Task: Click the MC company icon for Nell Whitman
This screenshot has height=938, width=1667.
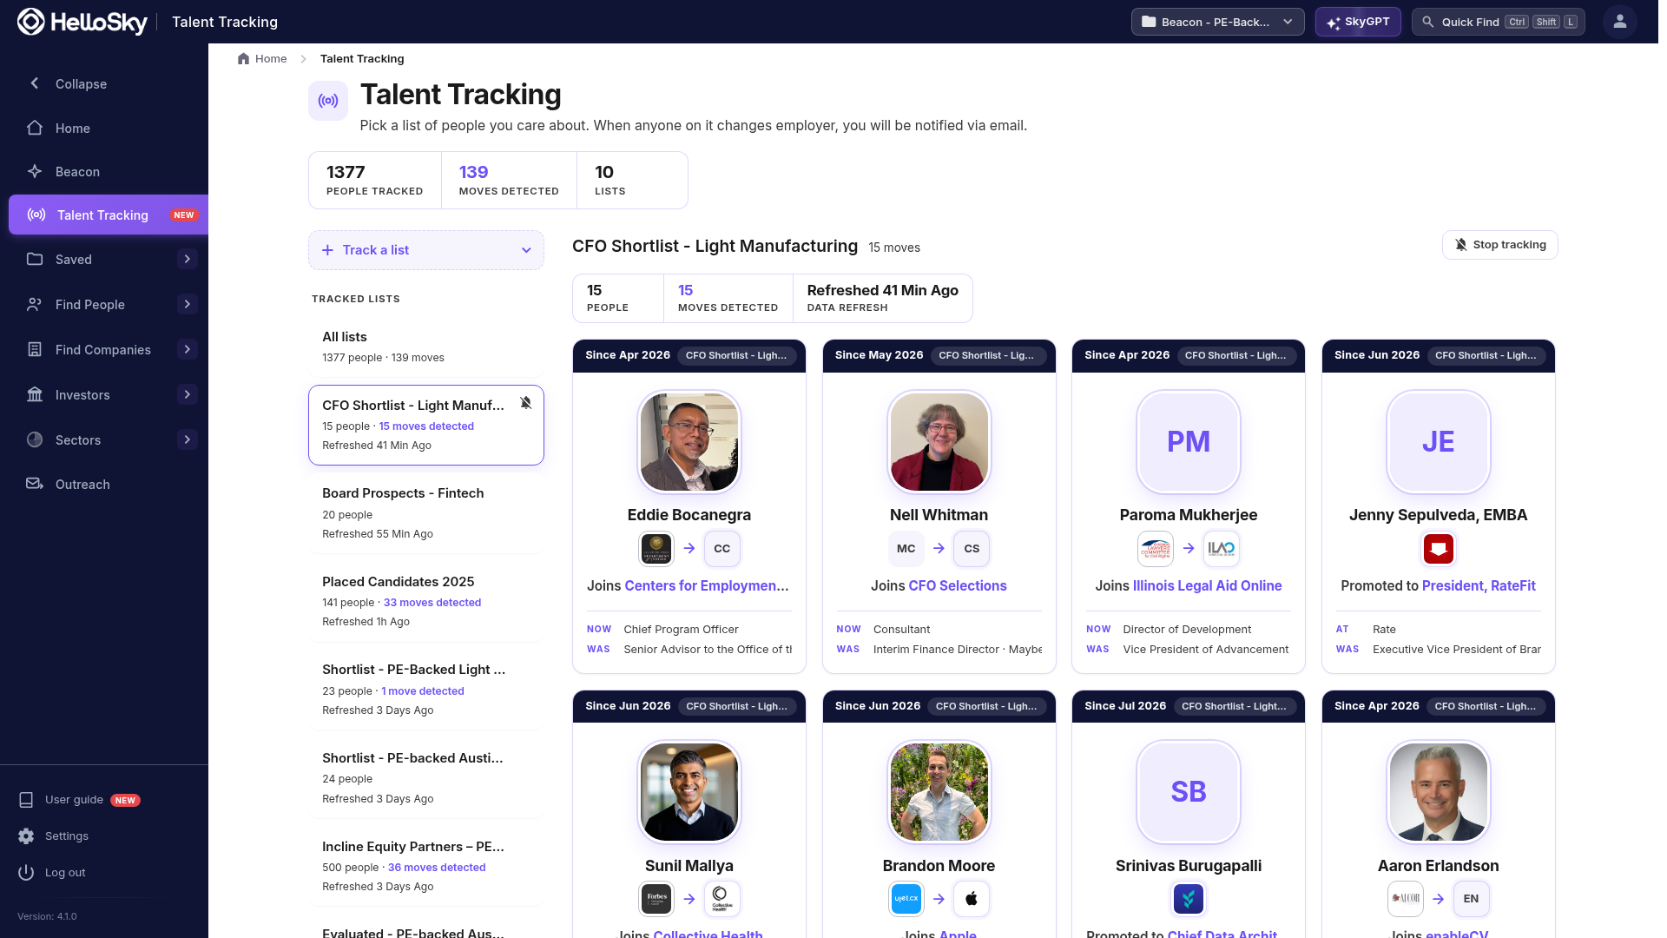Action: [906, 548]
